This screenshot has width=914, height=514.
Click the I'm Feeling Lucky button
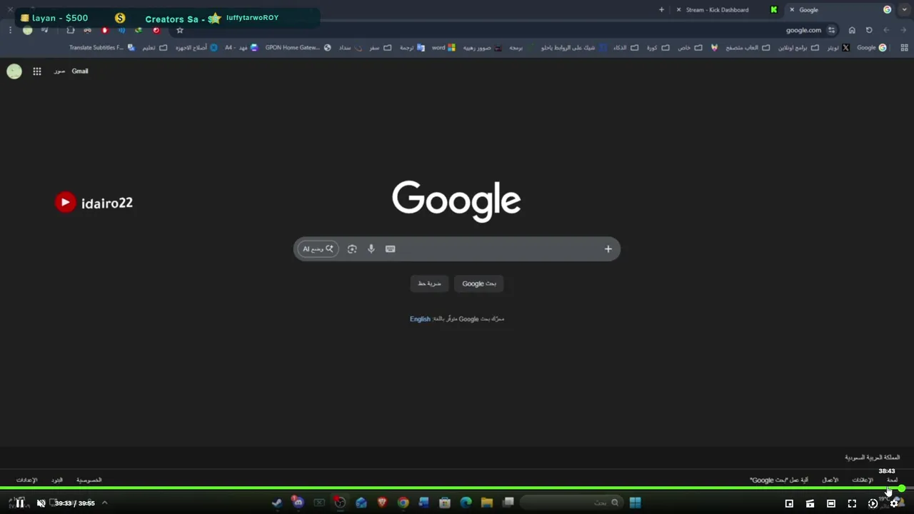point(429,283)
